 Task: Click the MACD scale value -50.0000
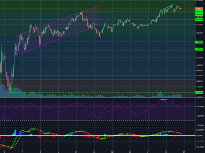[200, 147]
